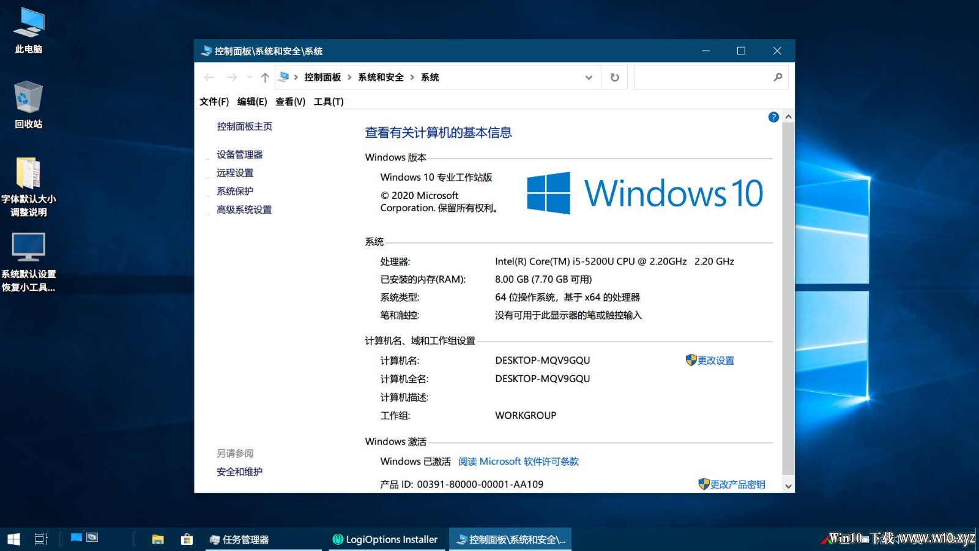Image resolution: width=979 pixels, height=551 pixels.
Task: Open Microsoft Store taskbar icon
Action: (x=187, y=539)
